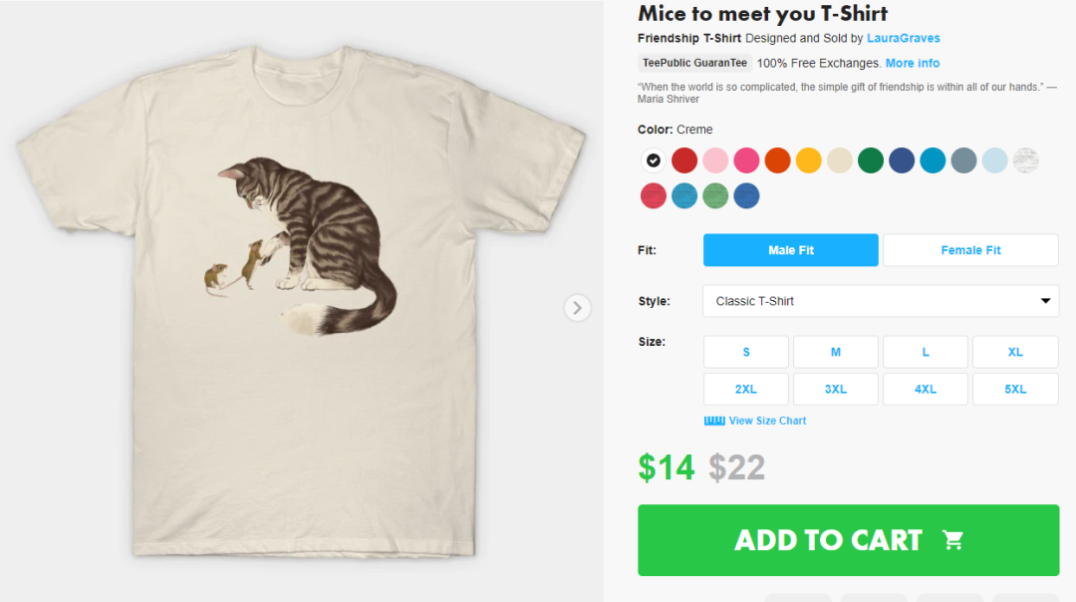Click the More info link
Image resolution: width=1076 pixels, height=602 pixels.
(x=913, y=63)
